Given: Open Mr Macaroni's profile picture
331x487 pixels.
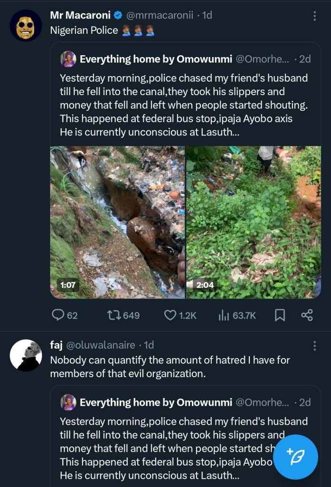Looking at the screenshot, I should tap(26, 26).
